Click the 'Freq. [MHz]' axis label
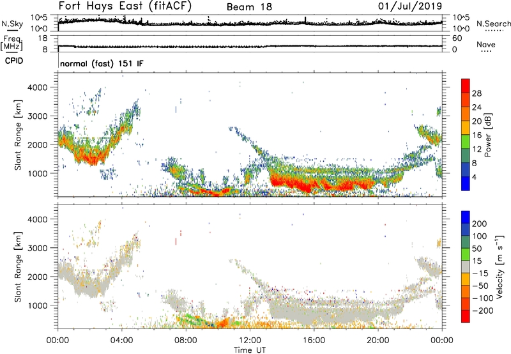Screen dimensions: 511x354 point(11,43)
